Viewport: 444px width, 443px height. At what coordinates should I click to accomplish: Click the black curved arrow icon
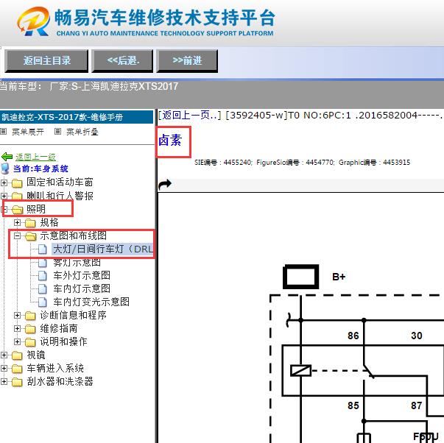click(x=165, y=184)
